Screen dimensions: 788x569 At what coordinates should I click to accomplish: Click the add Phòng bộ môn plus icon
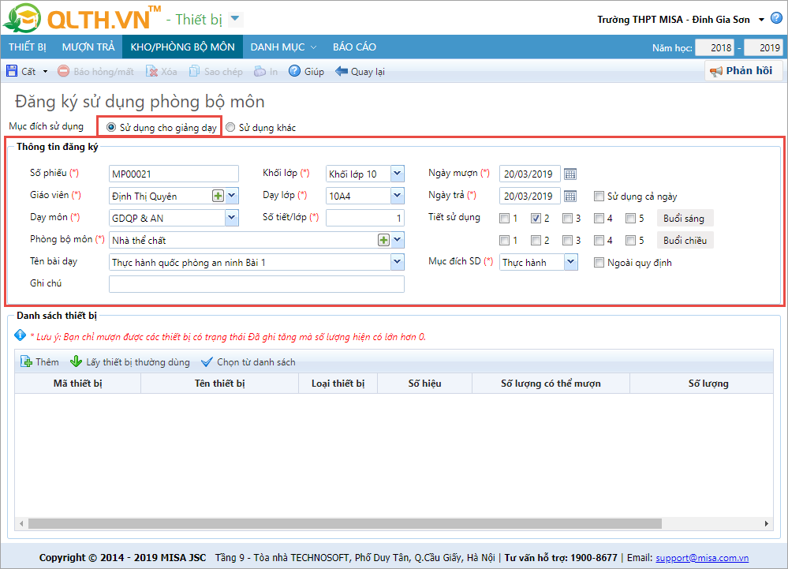coord(383,240)
